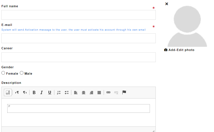Remove the photo with the X icon
Viewport: 214px width, 132px height.
click(167, 4)
